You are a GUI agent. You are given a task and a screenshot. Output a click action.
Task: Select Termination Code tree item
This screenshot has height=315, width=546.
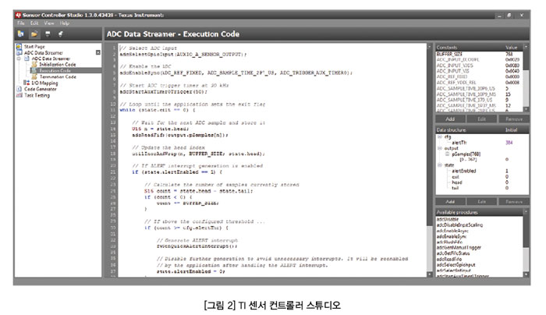pos(58,76)
